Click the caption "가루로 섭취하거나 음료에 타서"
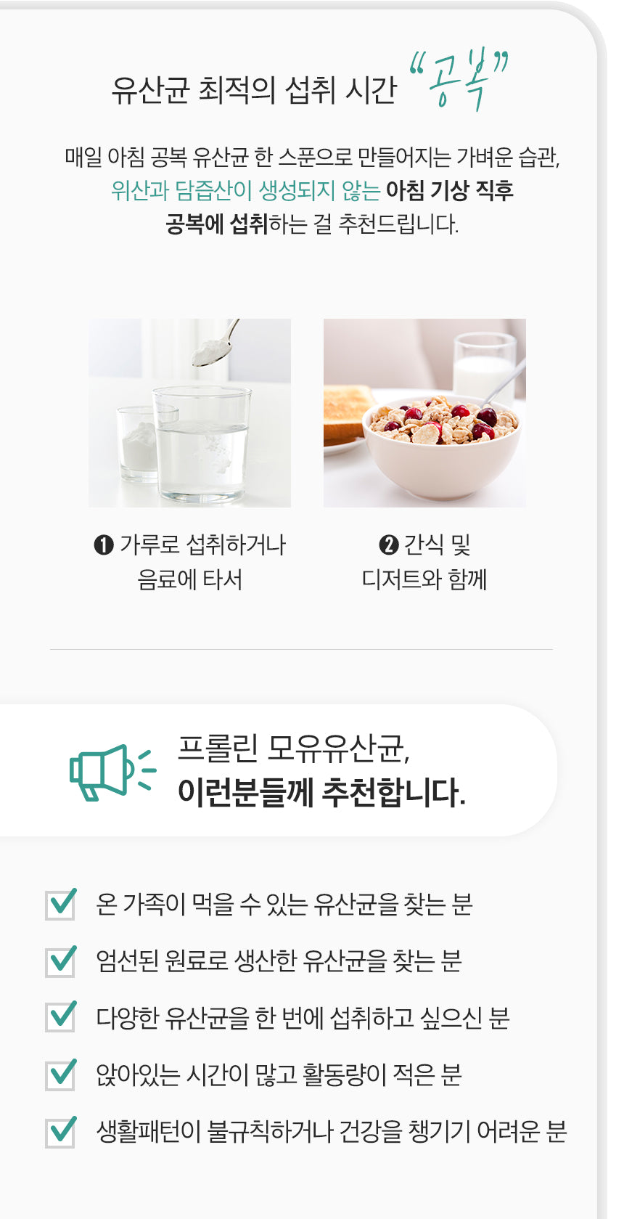This screenshot has width=624, height=1219. click(x=190, y=562)
